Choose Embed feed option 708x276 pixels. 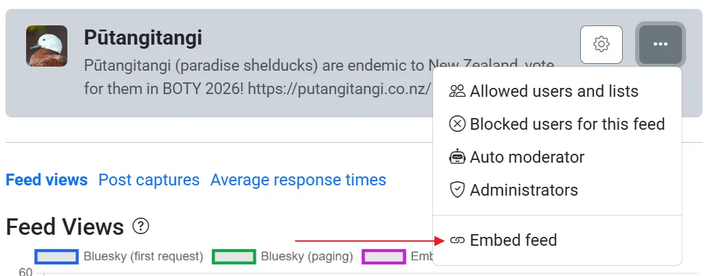513,240
